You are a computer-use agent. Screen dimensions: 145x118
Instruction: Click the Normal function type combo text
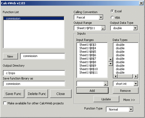click(113, 109)
